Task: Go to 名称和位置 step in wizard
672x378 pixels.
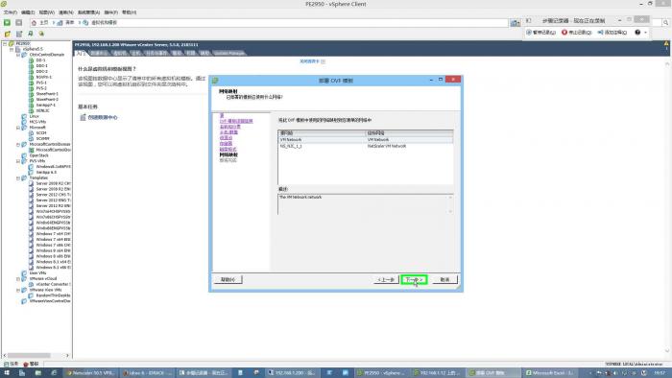Action: click(230, 127)
